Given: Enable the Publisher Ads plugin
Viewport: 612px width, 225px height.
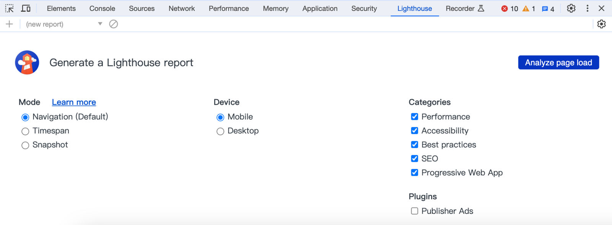Looking at the screenshot, I should [x=415, y=211].
